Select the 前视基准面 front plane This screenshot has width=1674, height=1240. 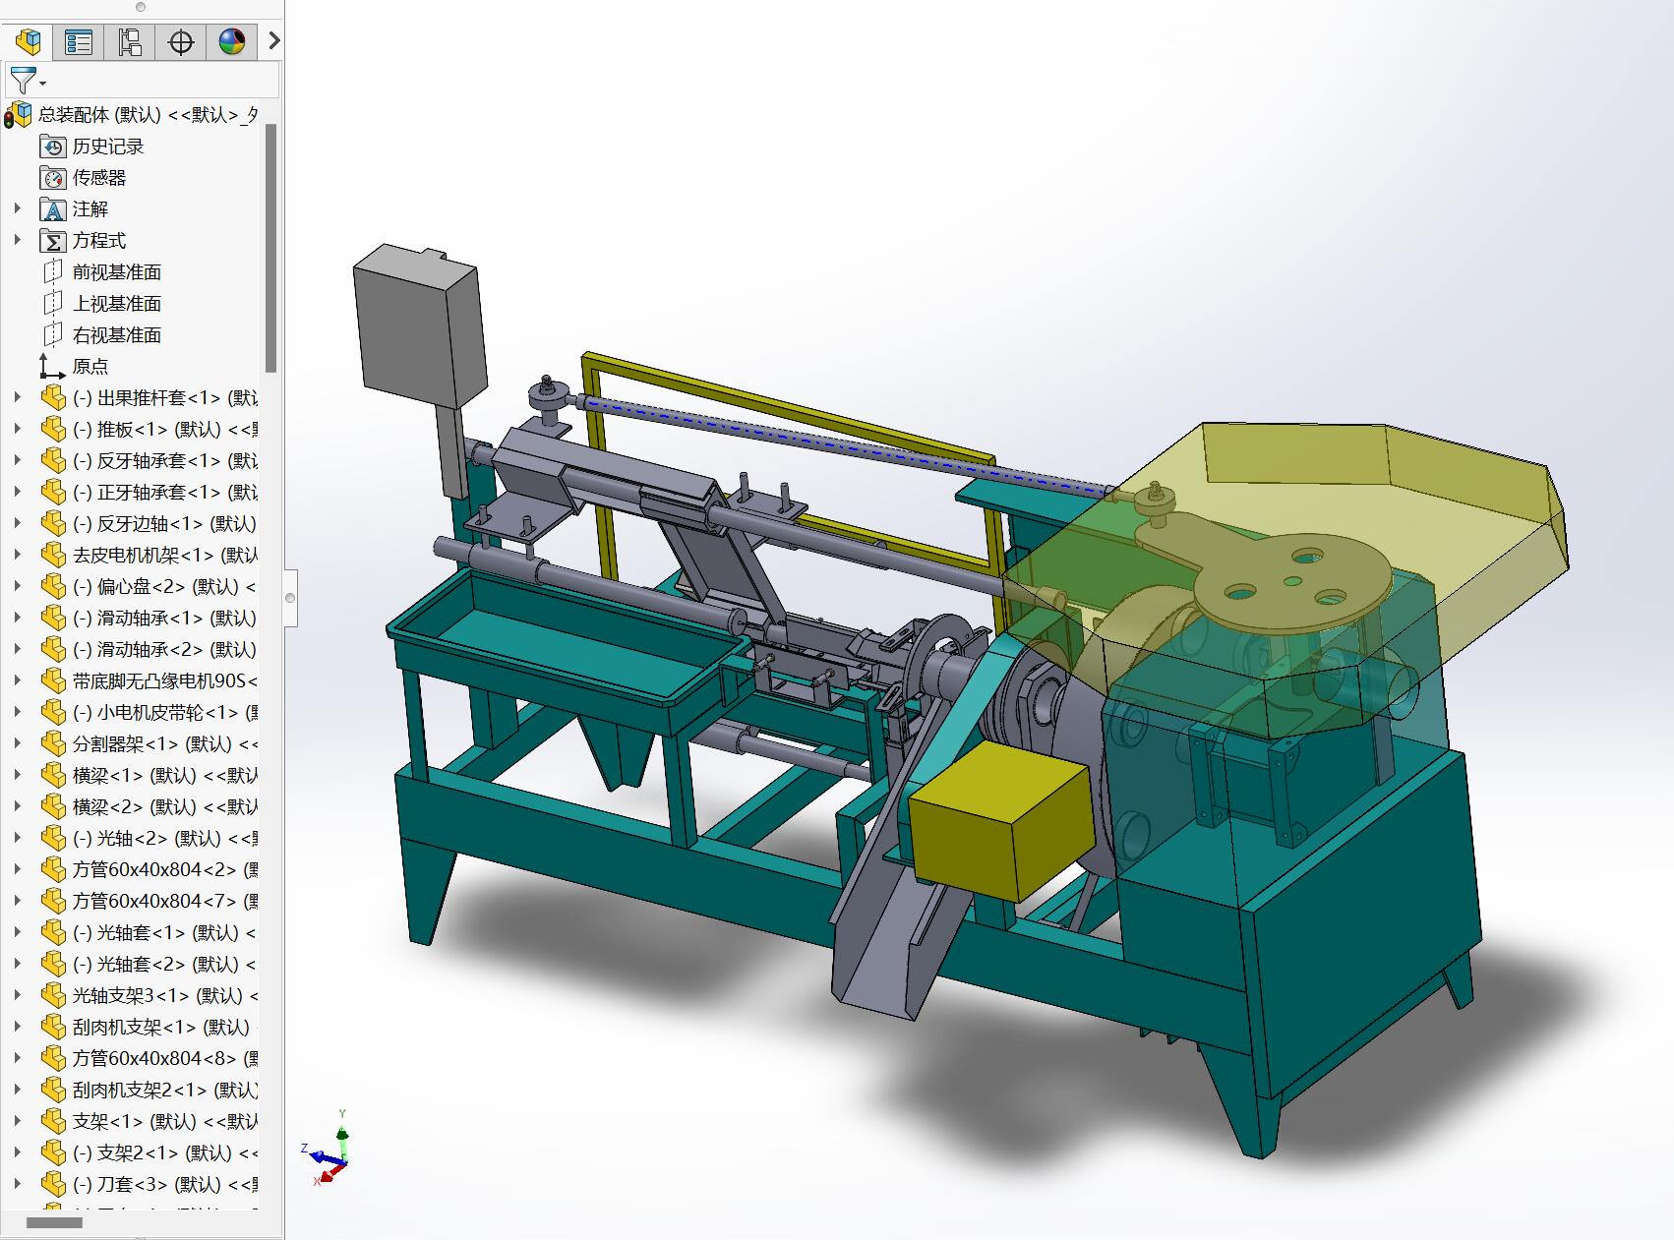[x=116, y=272]
